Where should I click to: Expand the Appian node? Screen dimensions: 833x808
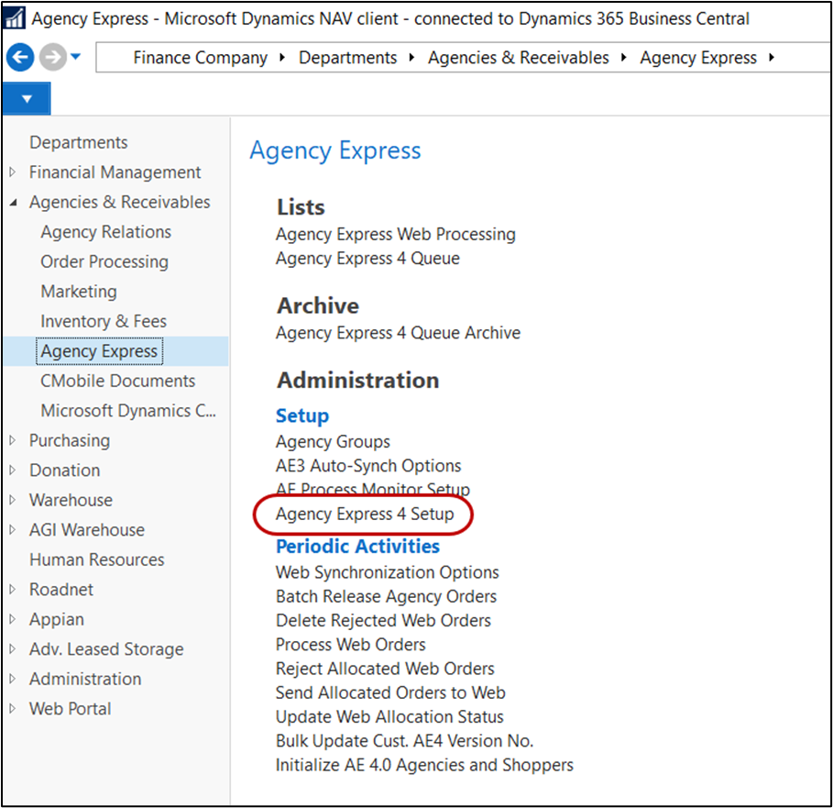13,619
